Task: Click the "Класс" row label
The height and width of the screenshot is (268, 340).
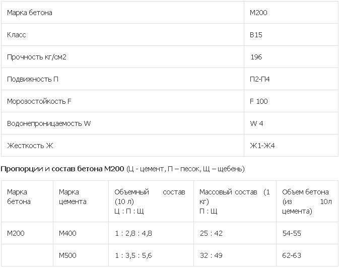Action: pyautogui.click(x=16, y=35)
